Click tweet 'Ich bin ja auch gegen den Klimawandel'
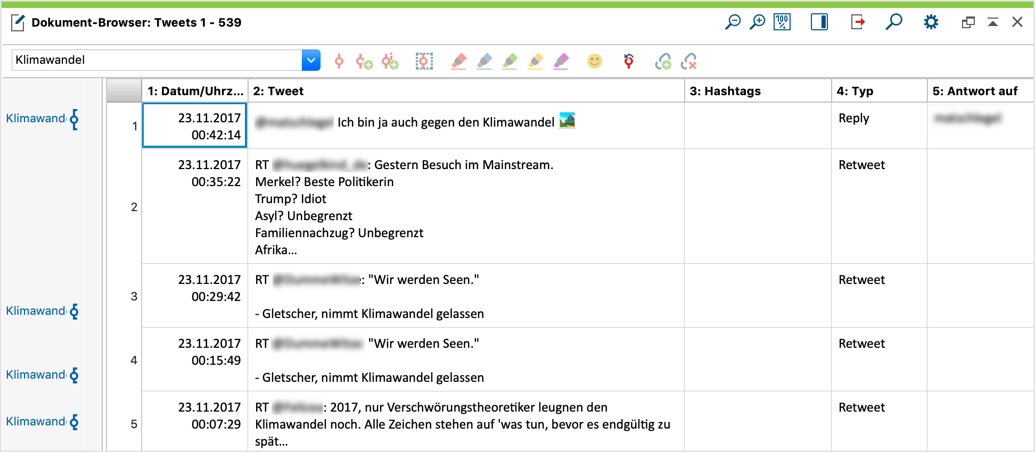1035x452 pixels. [446, 122]
